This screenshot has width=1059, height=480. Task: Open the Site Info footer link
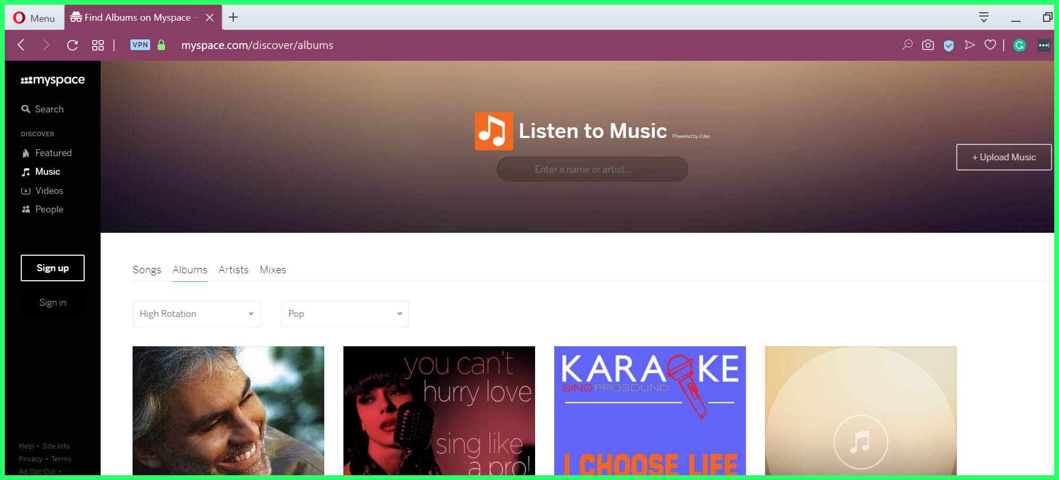(56, 446)
